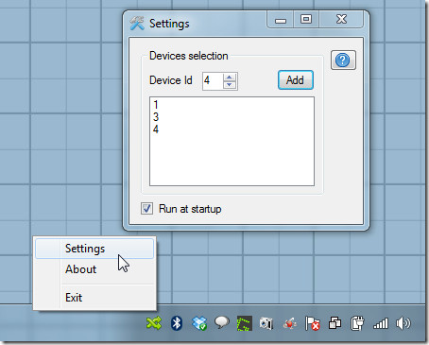Choose Exit in the tray context menu
This screenshot has width=429, height=345.
(94, 298)
